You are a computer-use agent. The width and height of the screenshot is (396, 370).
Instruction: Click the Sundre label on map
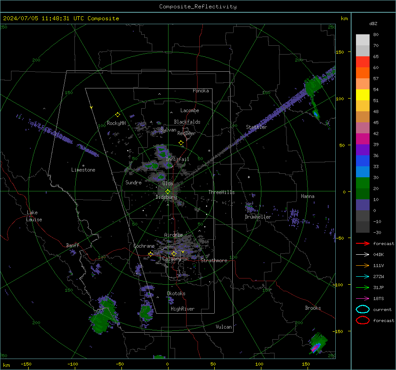[x=133, y=183]
